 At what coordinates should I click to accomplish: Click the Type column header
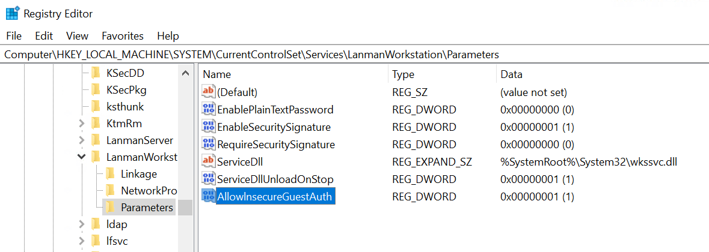click(x=404, y=74)
